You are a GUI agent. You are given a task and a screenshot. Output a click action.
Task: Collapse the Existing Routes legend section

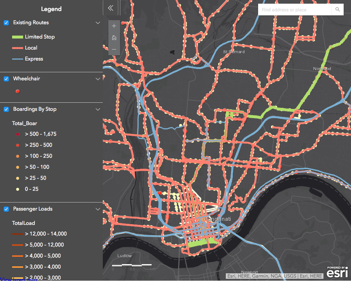click(98, 23)
